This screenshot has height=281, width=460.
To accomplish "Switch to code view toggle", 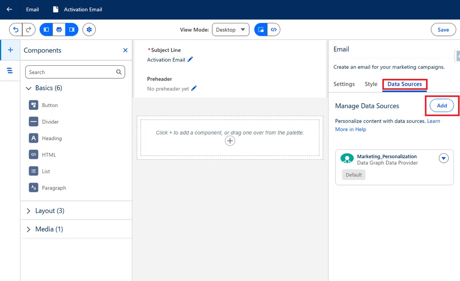I will pos(274,29).
